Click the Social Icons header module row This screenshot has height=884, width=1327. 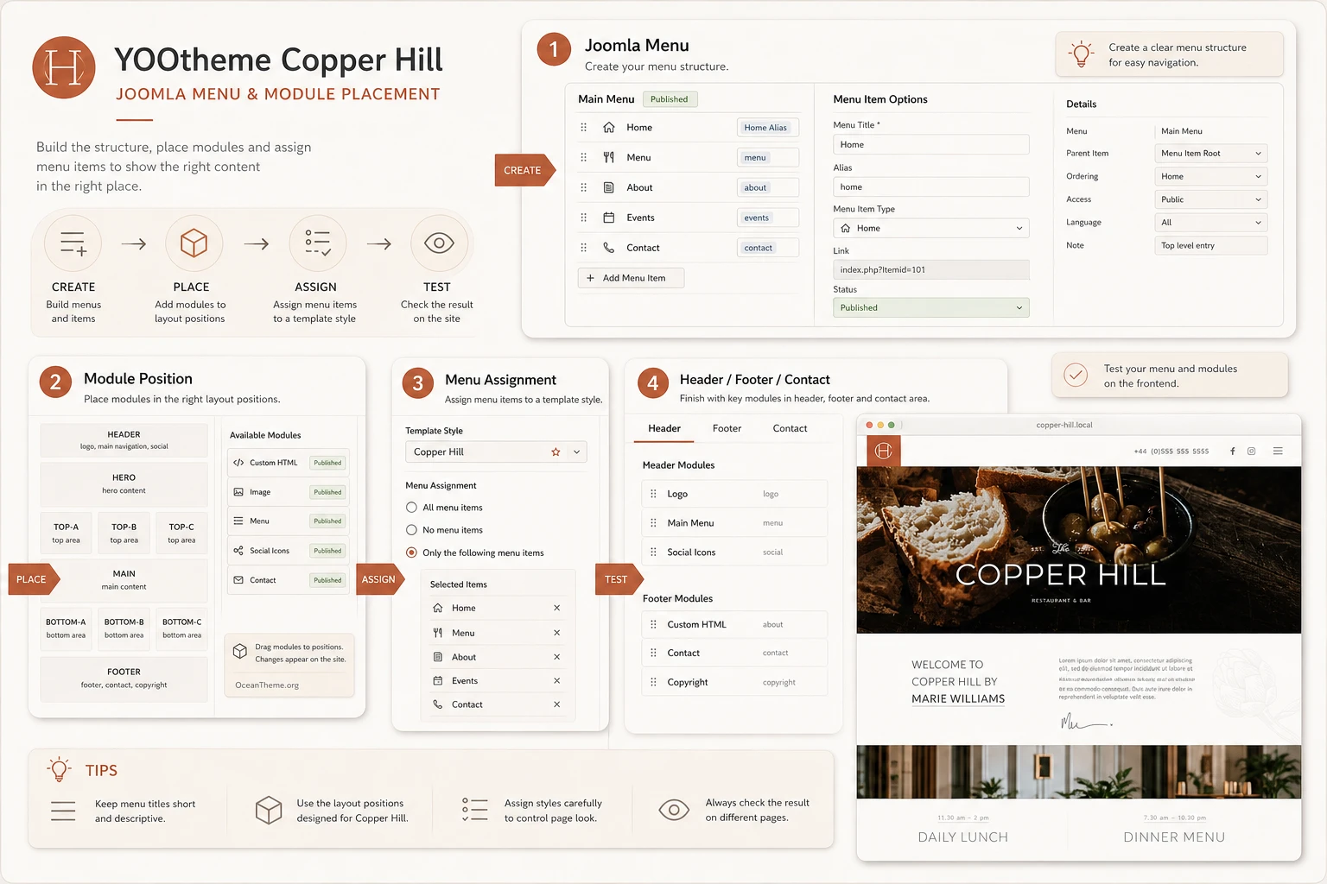pyautogui.click(x=735, y=552)
